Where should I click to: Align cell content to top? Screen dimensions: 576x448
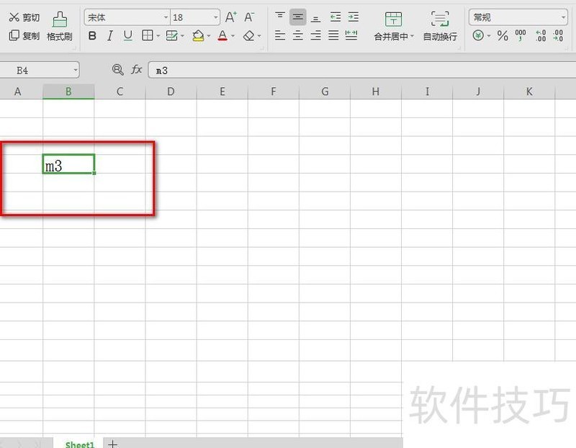click(280, 17)
